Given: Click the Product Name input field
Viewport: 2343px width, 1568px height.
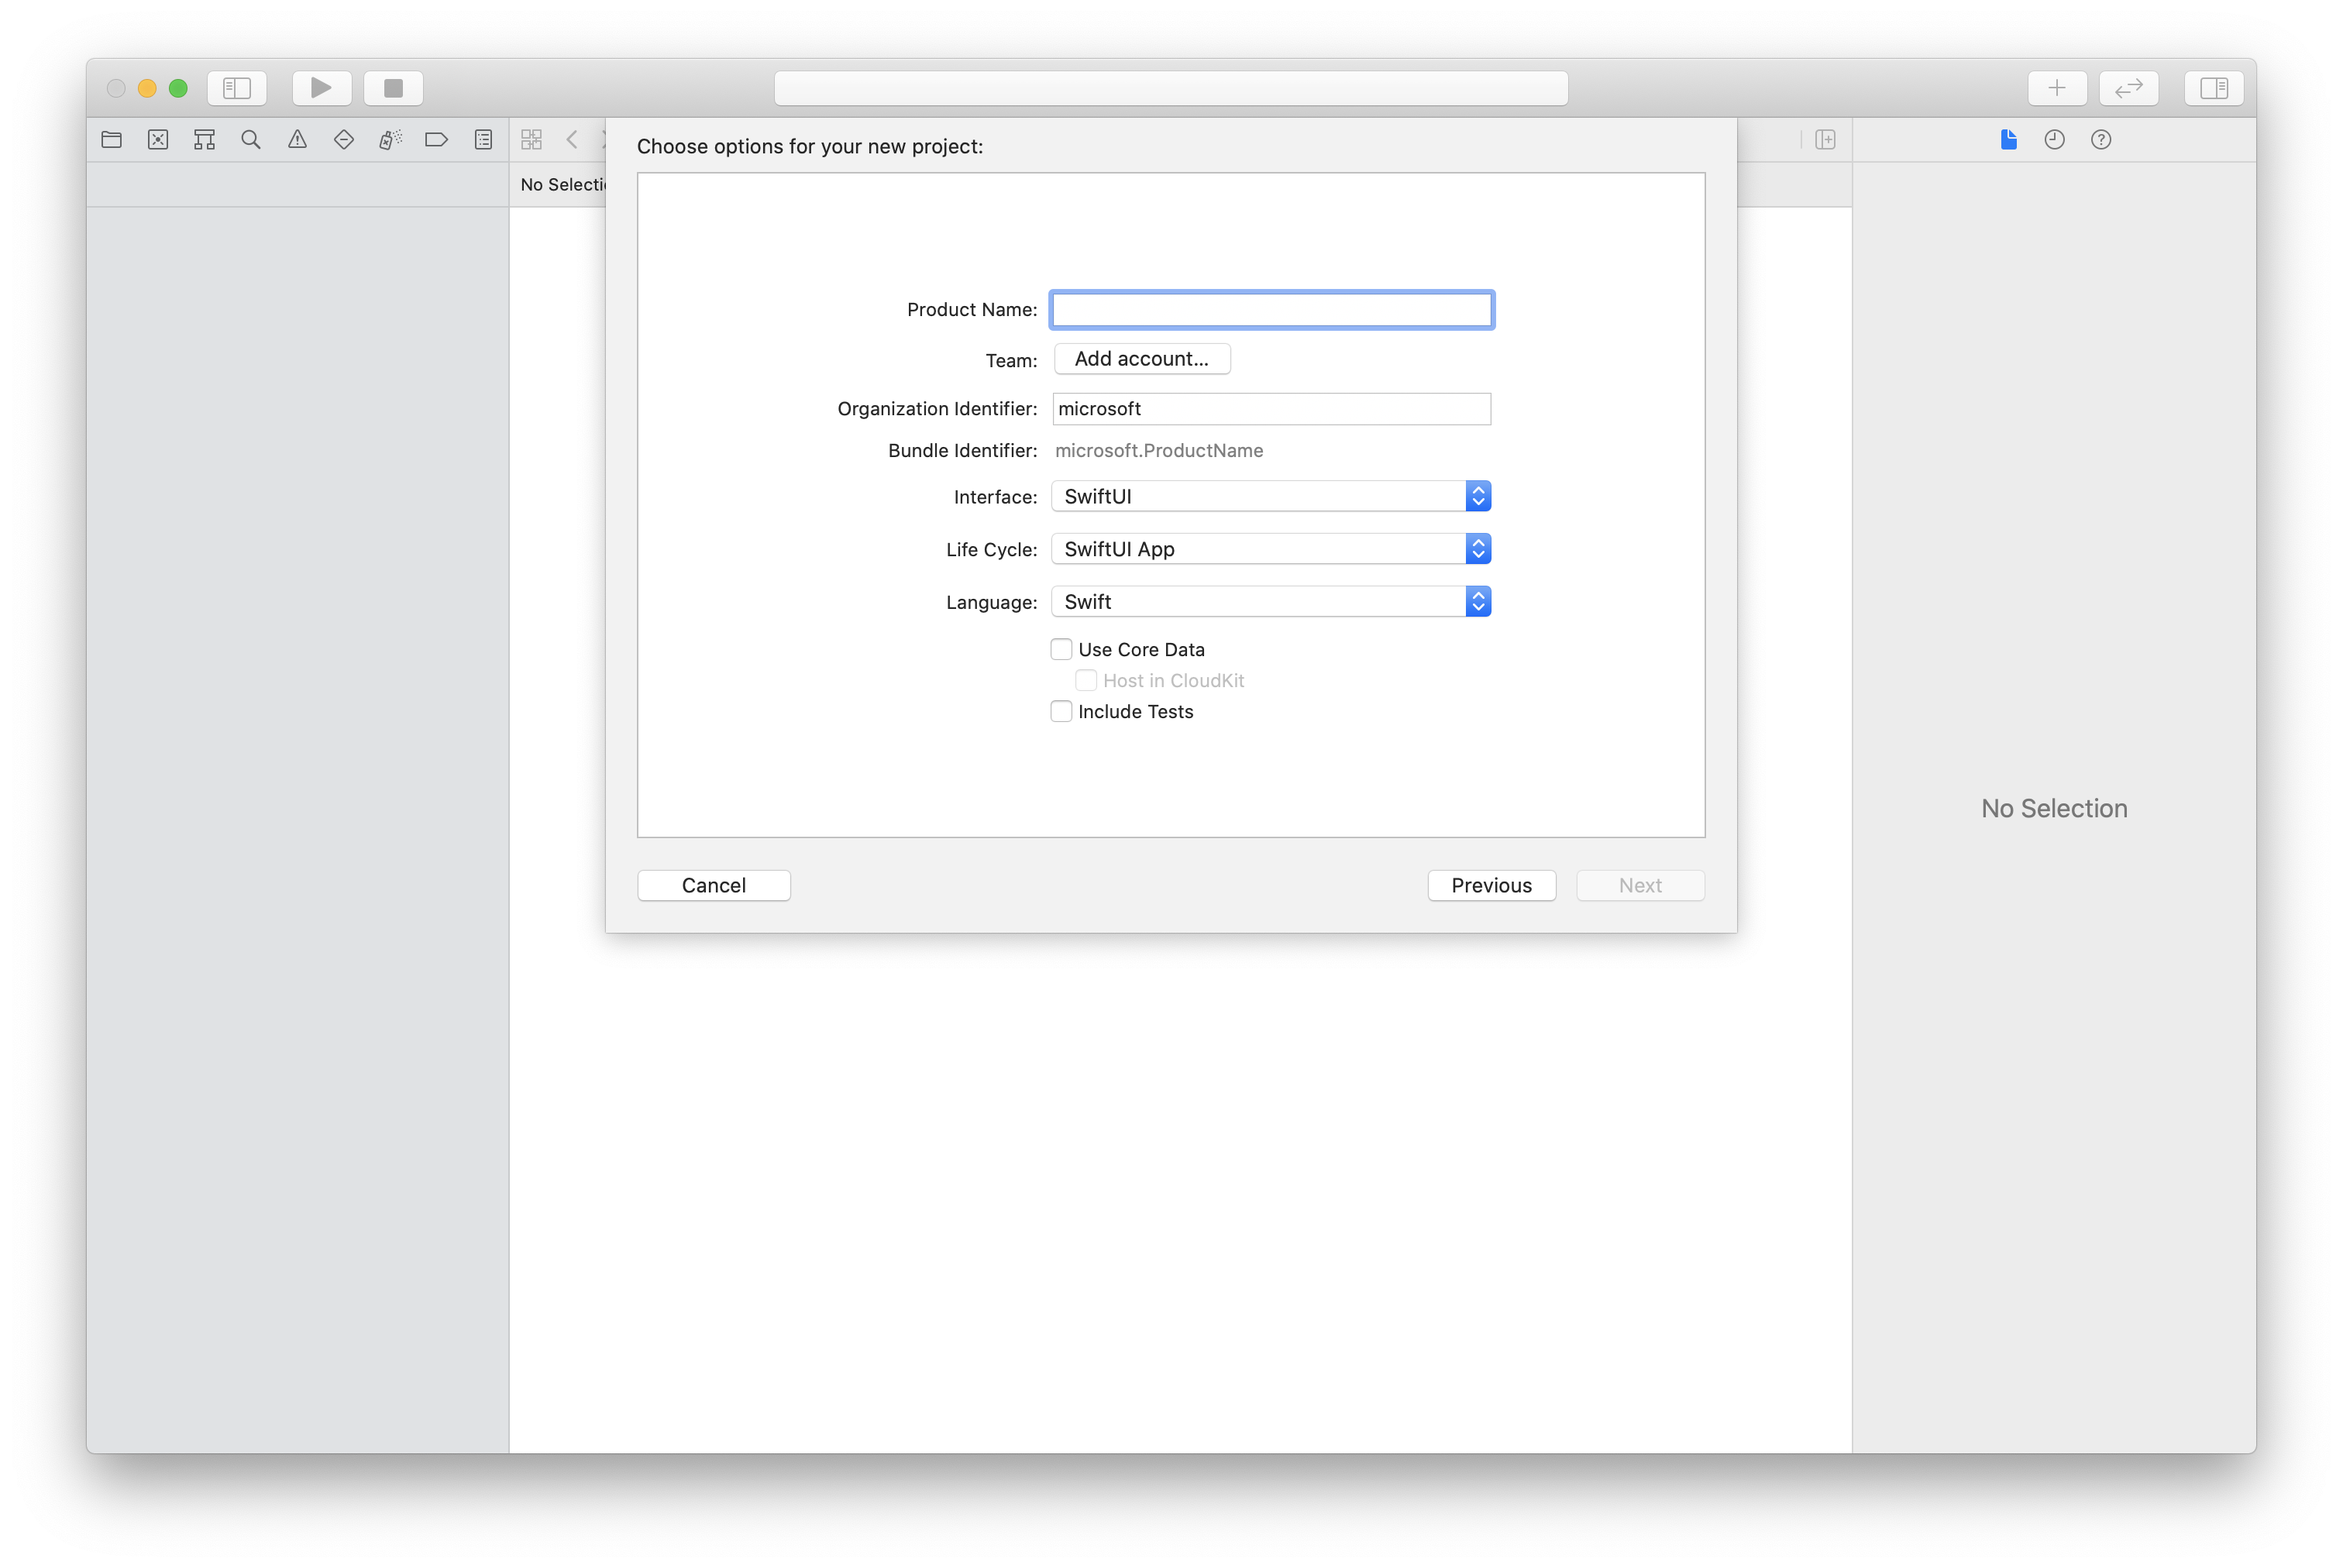Looking at the screenshot, I should tap(1272, 308).
